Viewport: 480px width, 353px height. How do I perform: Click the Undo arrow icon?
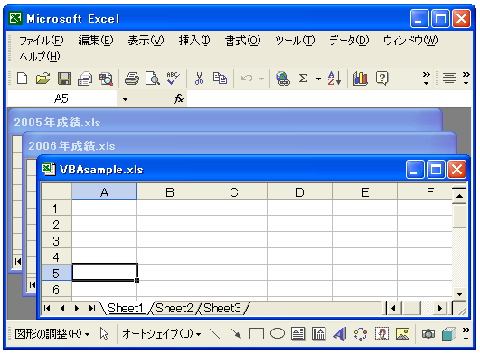[x=247, y=79]
